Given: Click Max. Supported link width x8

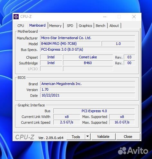Looking at the screenshot, I should click(122, 117).
